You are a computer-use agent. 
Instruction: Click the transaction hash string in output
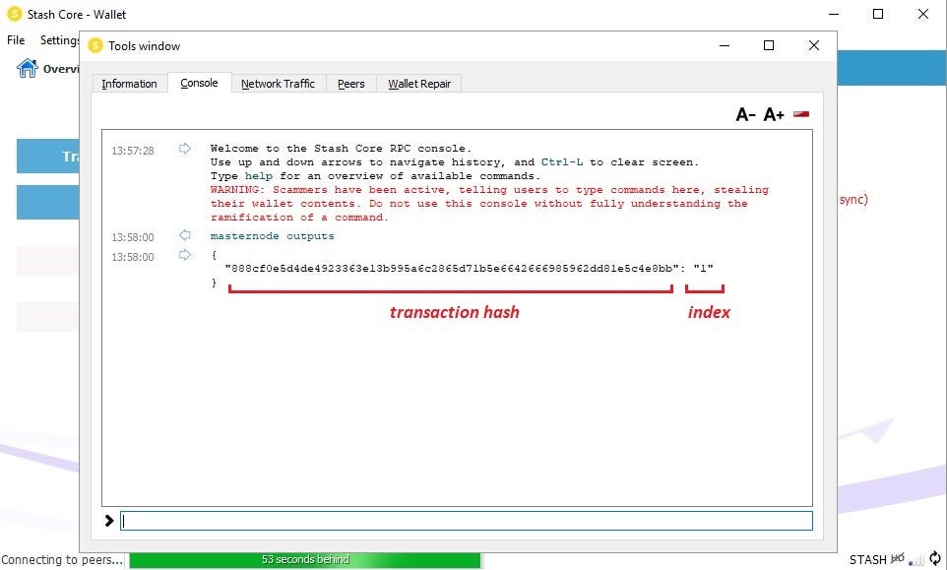[x=451, y=268]
